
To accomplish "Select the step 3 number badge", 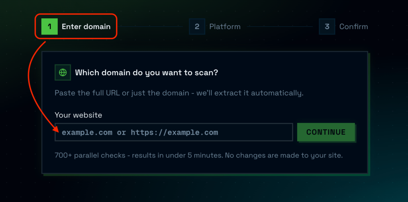I will pos(327,27).
